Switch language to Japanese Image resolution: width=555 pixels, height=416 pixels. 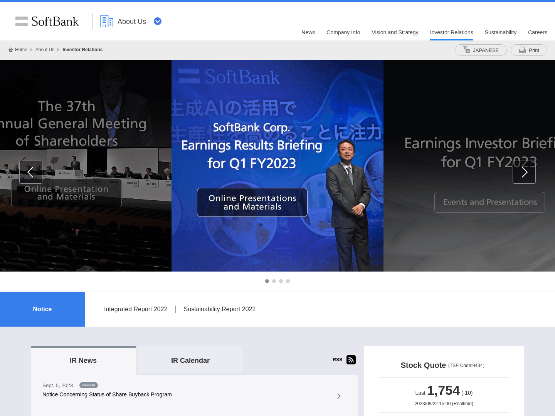tap(481, 50)
